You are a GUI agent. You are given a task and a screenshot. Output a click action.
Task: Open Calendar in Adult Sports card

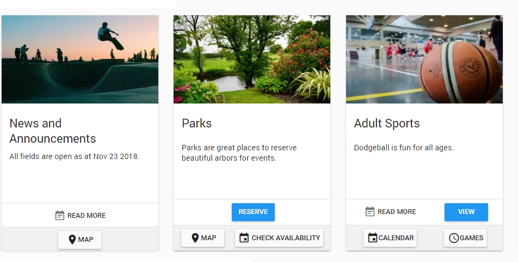(390, 238)
